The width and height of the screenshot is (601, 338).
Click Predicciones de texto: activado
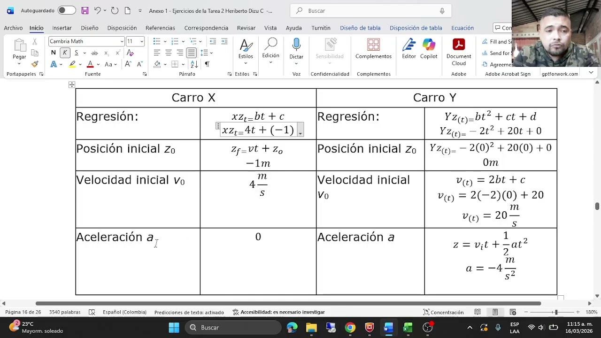click(x=189, y=312)
